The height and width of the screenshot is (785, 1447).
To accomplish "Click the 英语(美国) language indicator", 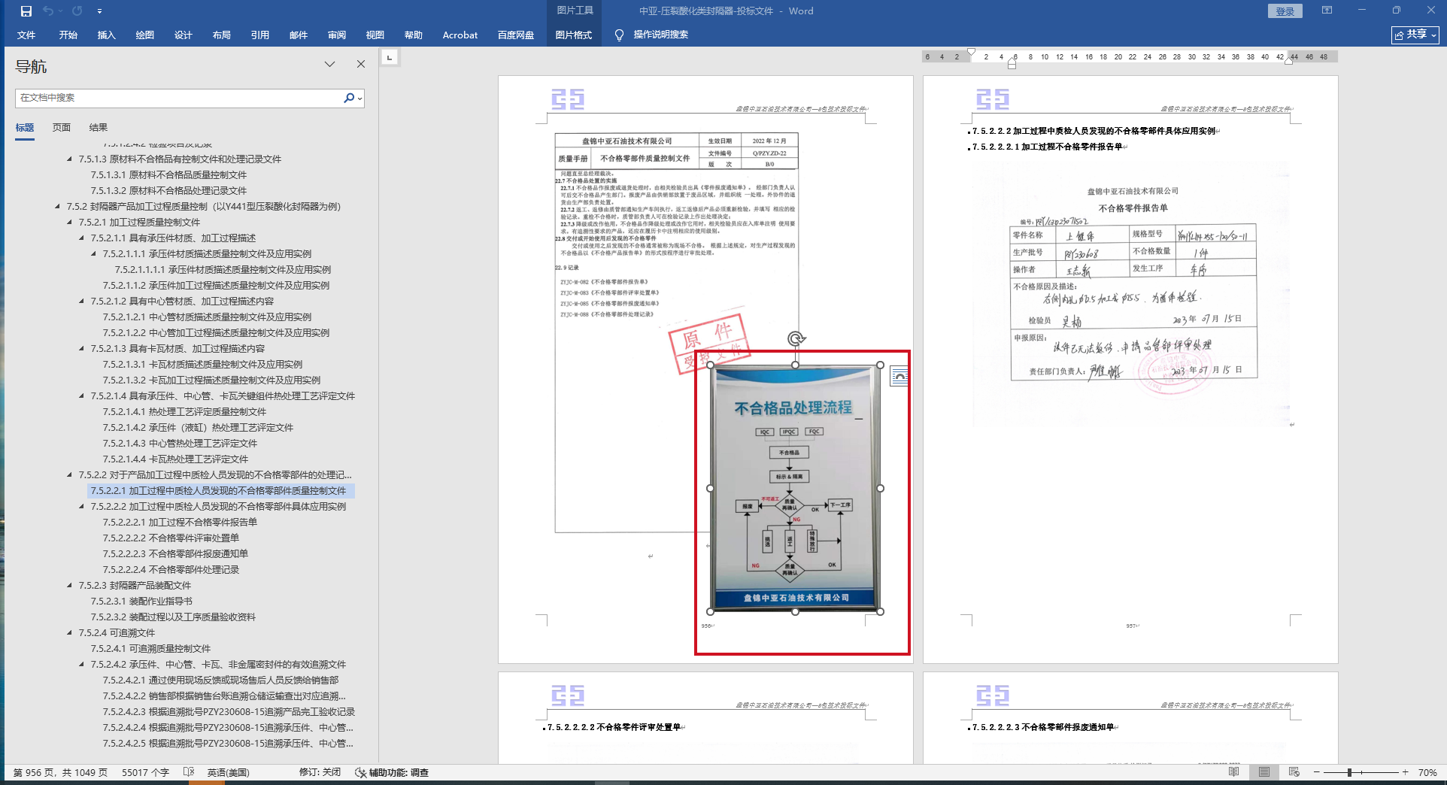I will [228, 773].
